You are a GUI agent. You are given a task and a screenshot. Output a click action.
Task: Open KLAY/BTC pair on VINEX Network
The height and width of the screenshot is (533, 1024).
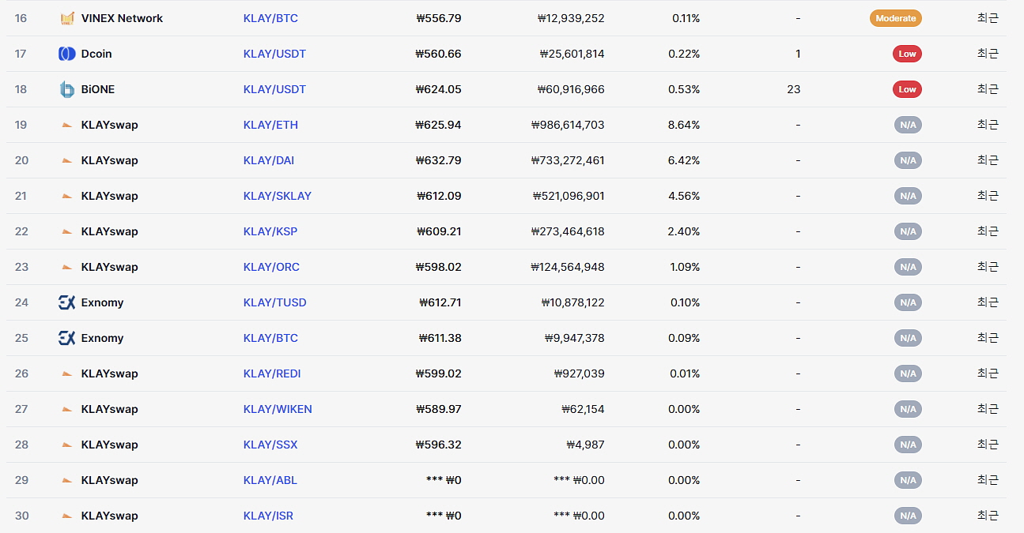(x=270, y=18)
